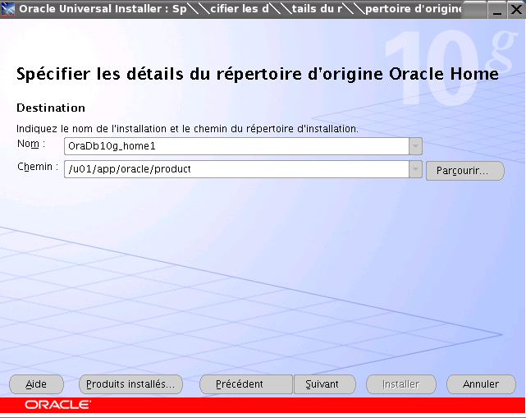Screen dimensions: 526x418
Task: Go back with the Précédent button
Action: pyautogui.click(x=246, y=384)
